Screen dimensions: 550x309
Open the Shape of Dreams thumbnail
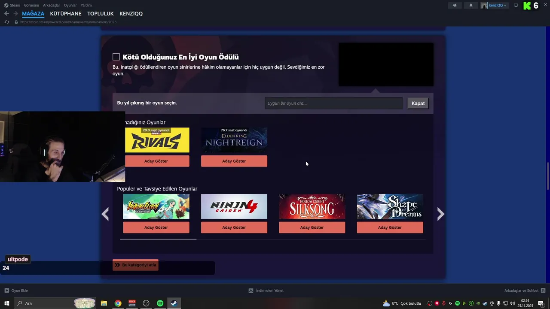click(x=390, y=206)
